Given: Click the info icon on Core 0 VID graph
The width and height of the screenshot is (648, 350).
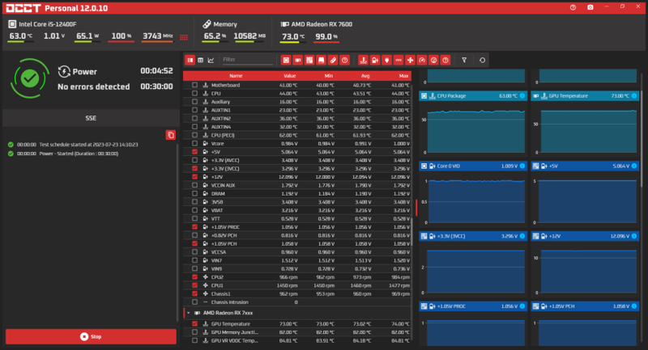Looking at the screenshot, I should [522, 166].
